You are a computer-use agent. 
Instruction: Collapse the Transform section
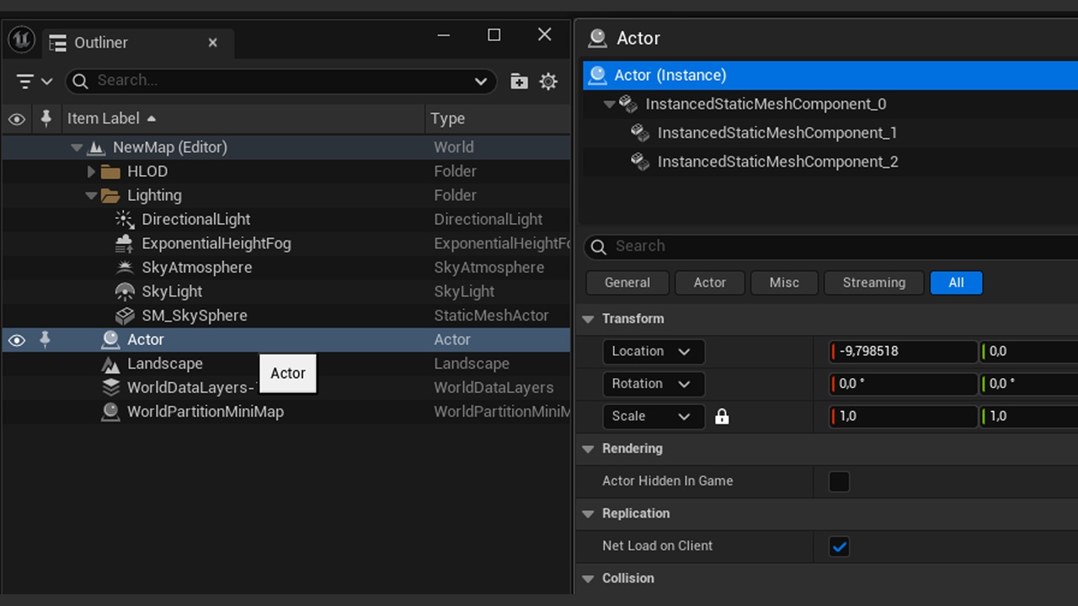[589, 319]
